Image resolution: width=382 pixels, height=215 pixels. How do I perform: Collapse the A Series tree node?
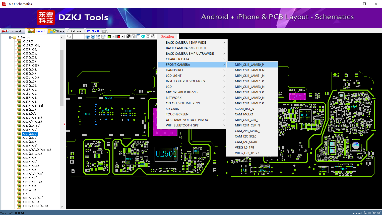tap(10, 37)
